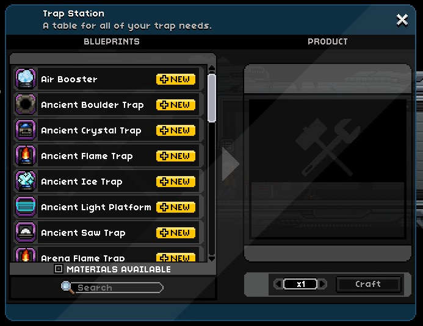Click the blueprint list scroll-down arrow
Viewport: 423px width, 326px height.
pos(212,258)
